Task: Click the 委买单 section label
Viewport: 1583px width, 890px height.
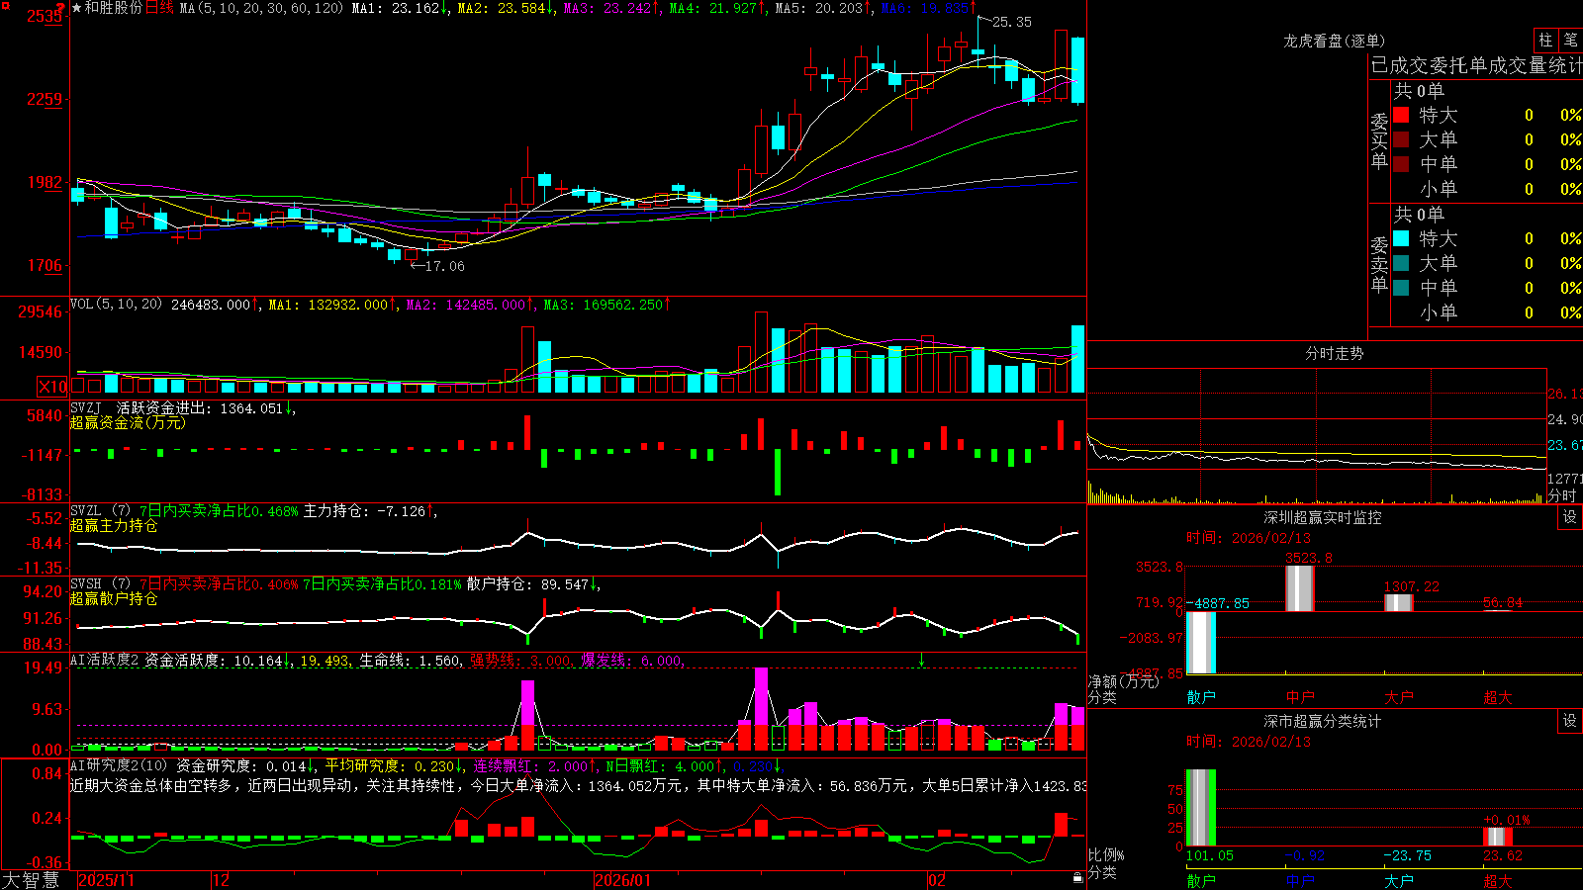Action: [1379, 140]
